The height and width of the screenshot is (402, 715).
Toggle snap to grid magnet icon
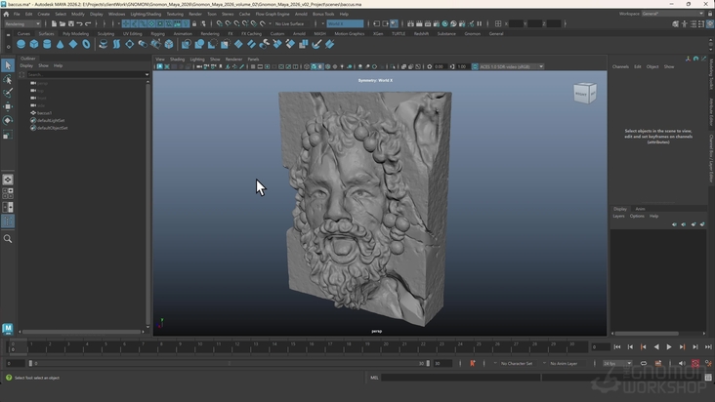[x=220, y=23]
